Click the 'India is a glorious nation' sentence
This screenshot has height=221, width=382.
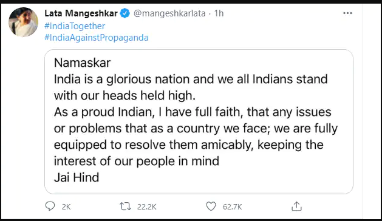(191, 87)
